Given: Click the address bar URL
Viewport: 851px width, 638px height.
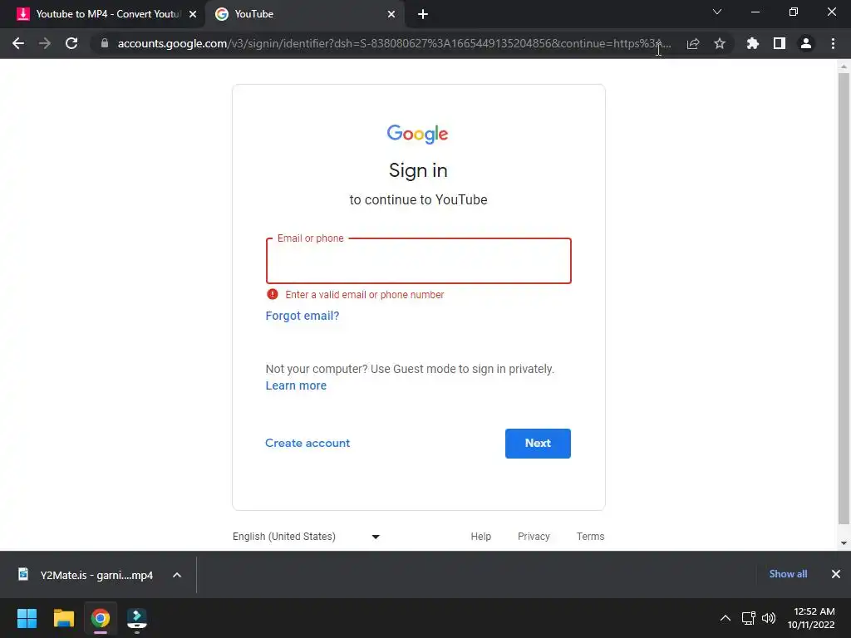Looking at the screenshot, I should pyautogui.click(x=394, y=43).
